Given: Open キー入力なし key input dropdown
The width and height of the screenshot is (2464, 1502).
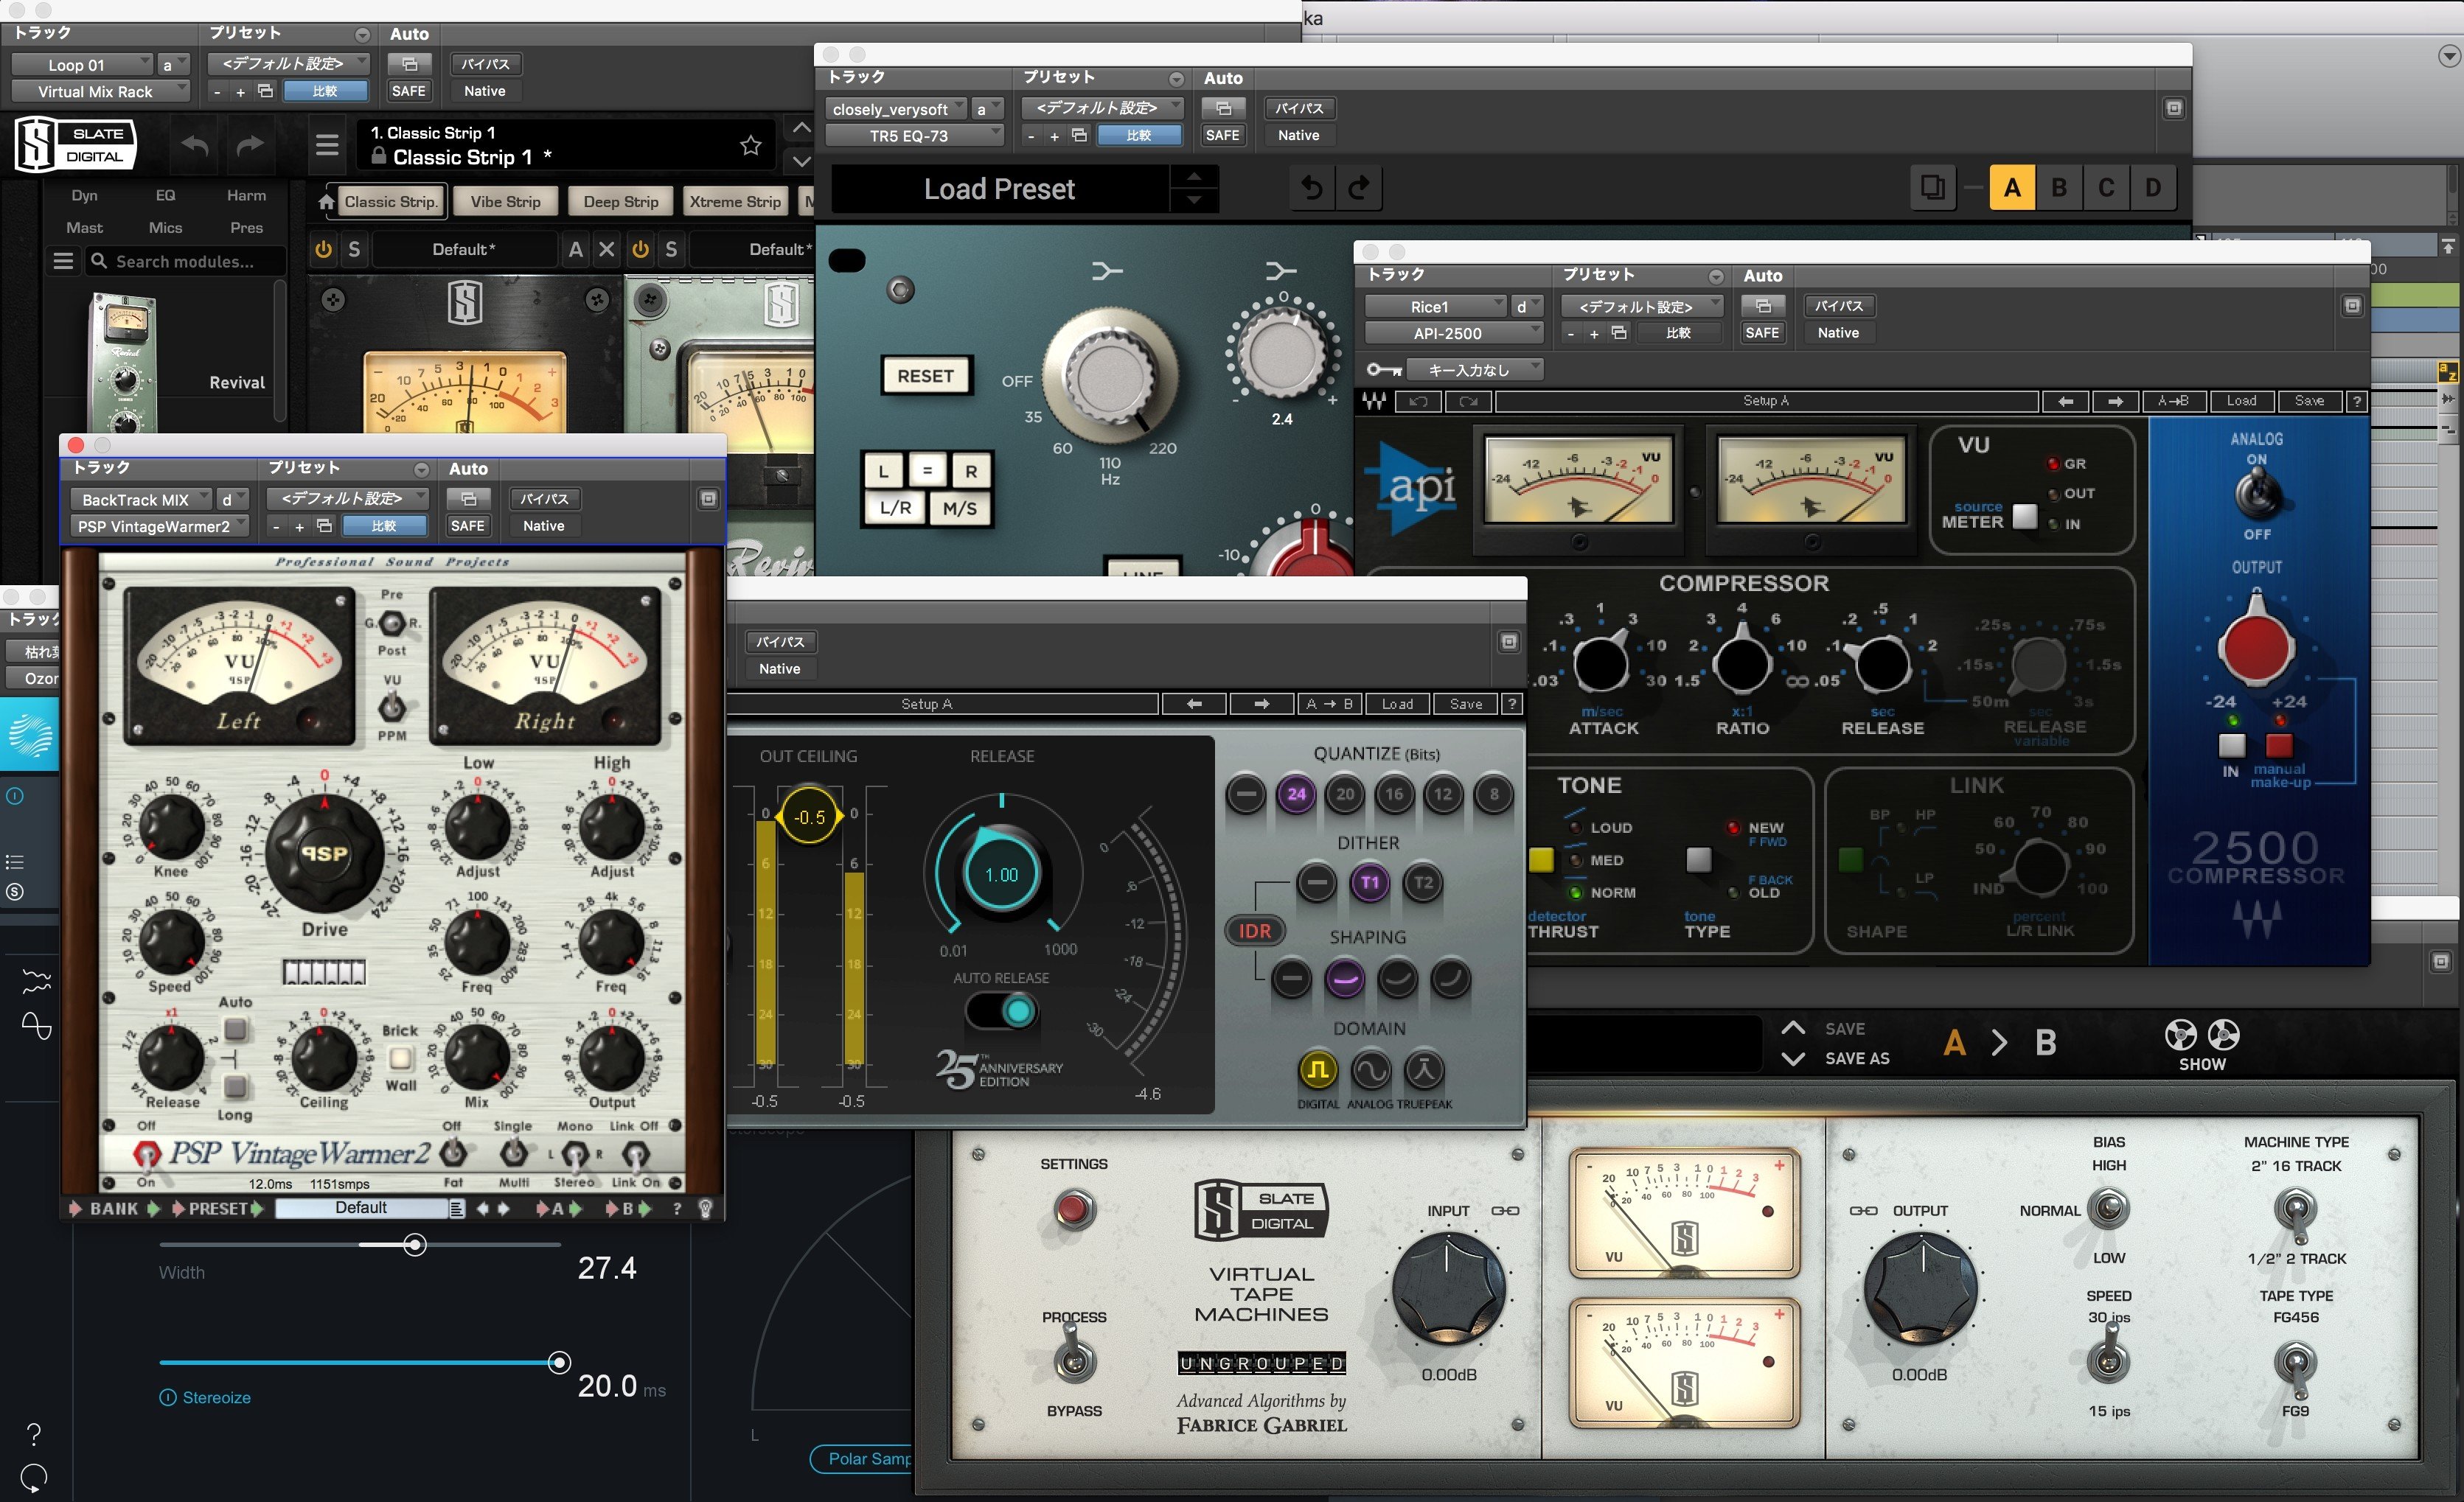Looking at the screenshot, I should coord(1474,370).
